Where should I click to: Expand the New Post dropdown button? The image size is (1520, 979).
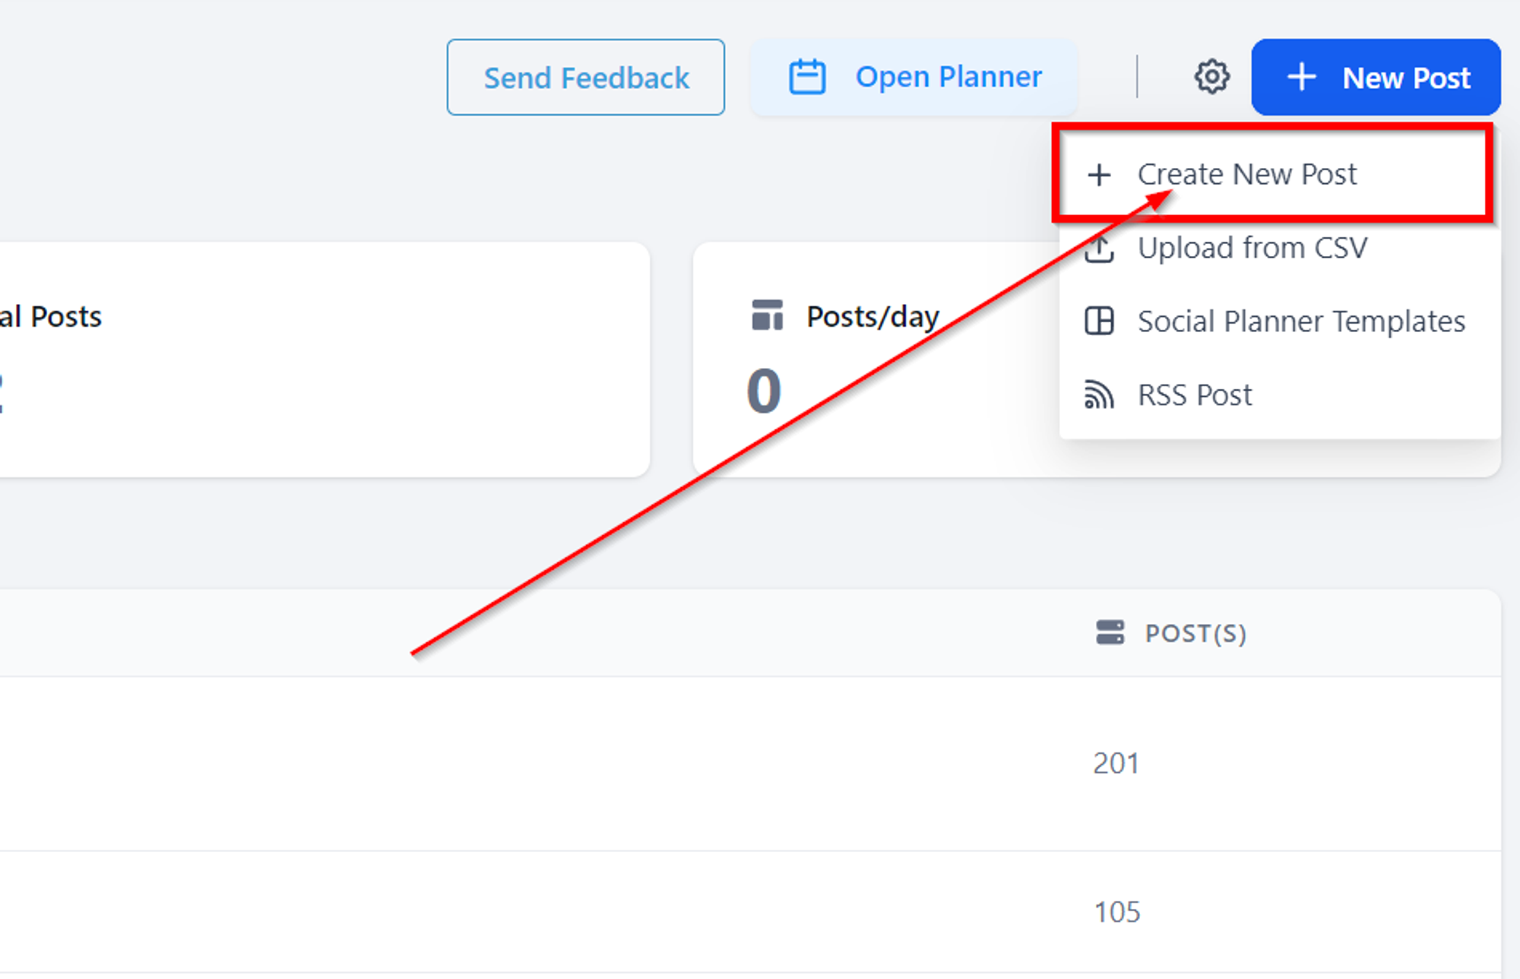point(1376,77)
